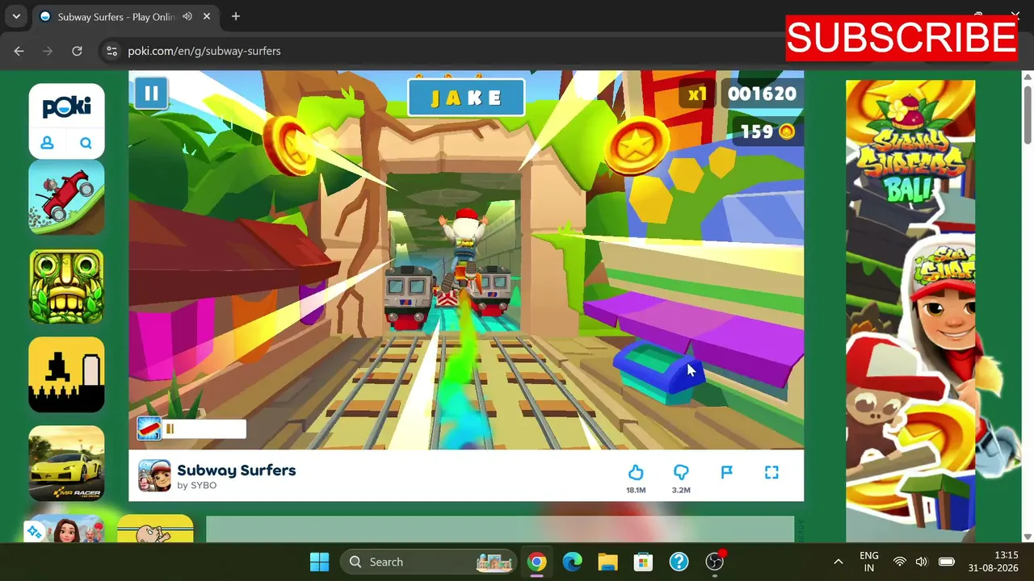Screen dimensions: 1034x581
Task: Go back to the previous page
Action: coord(19,51)
